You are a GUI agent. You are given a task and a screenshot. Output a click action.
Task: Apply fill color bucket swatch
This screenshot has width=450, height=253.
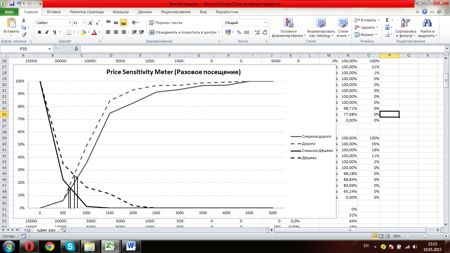83,32
